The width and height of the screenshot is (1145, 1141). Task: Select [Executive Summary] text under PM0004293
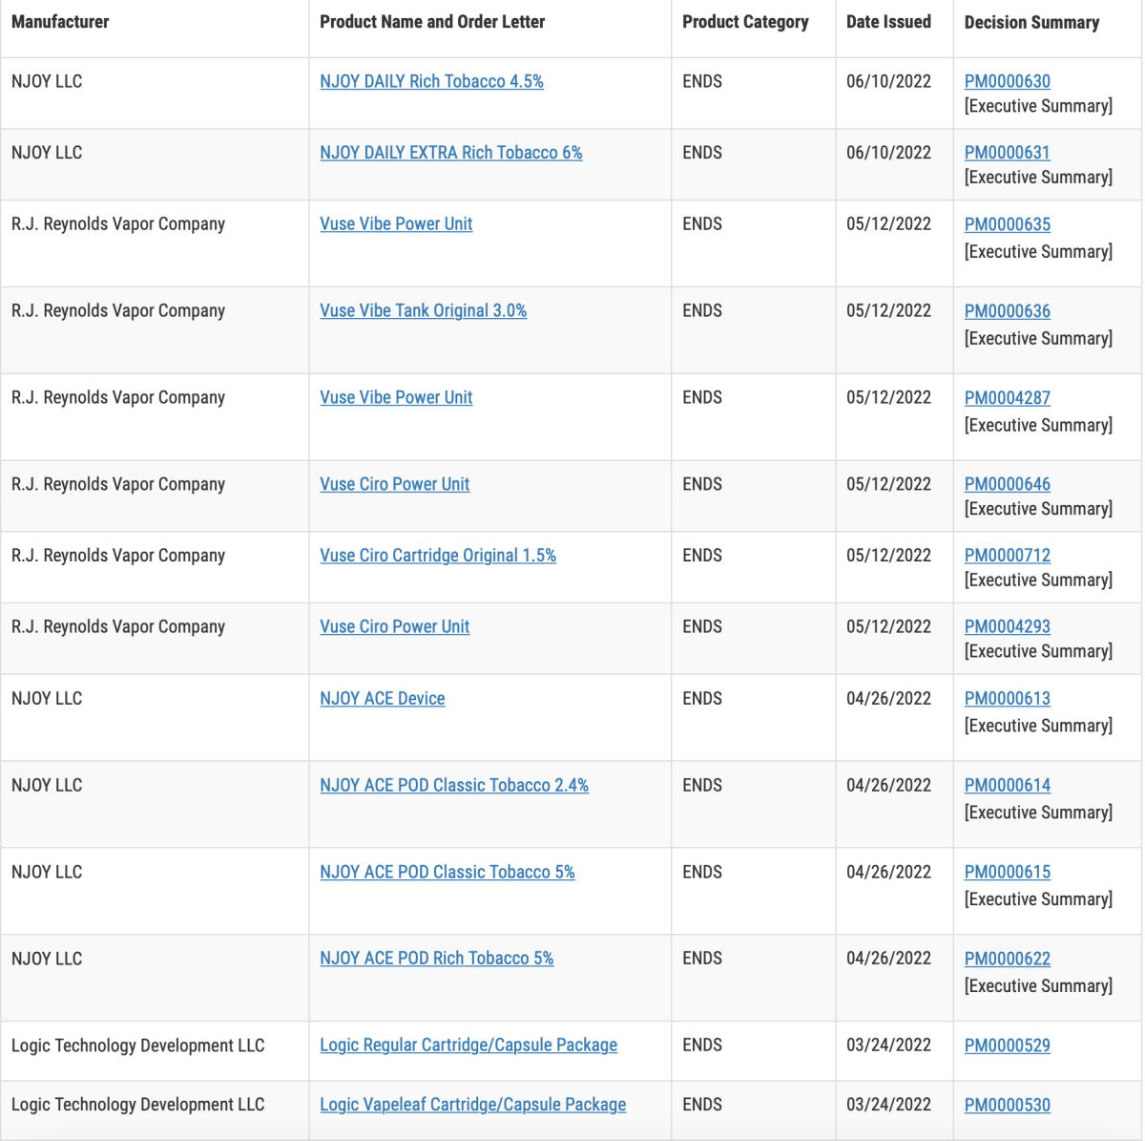point(1038,652)
